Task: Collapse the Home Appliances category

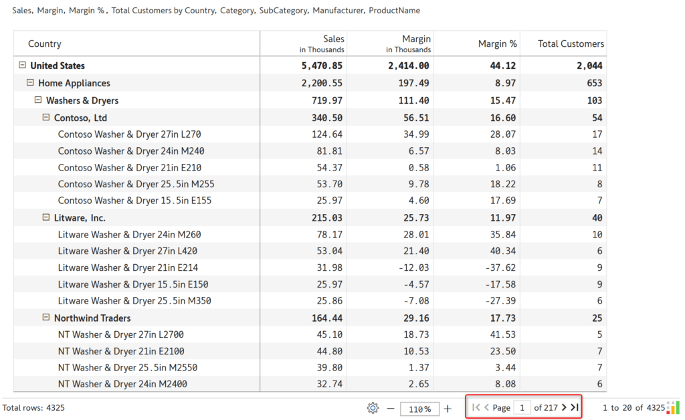Action: [x=29, y=82]
